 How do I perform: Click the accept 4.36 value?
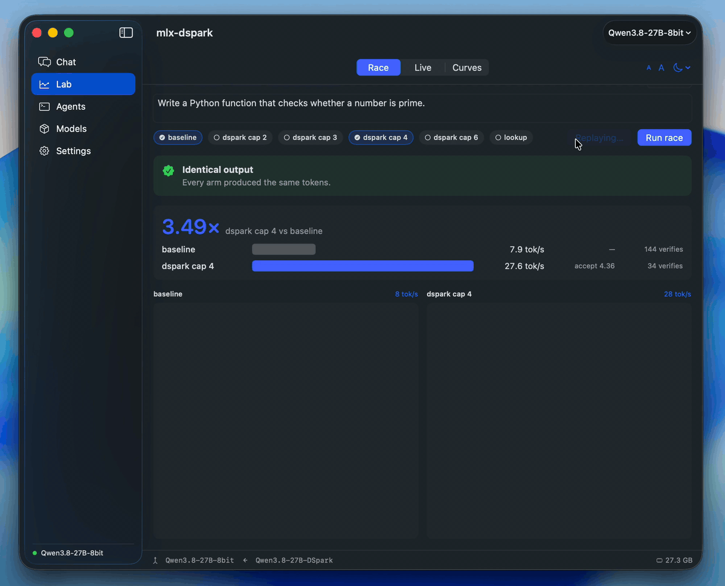pyautogui.click(x=594, y=266)
